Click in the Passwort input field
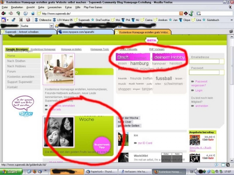This screenshot has width=234, height=175. click(204, 72)
